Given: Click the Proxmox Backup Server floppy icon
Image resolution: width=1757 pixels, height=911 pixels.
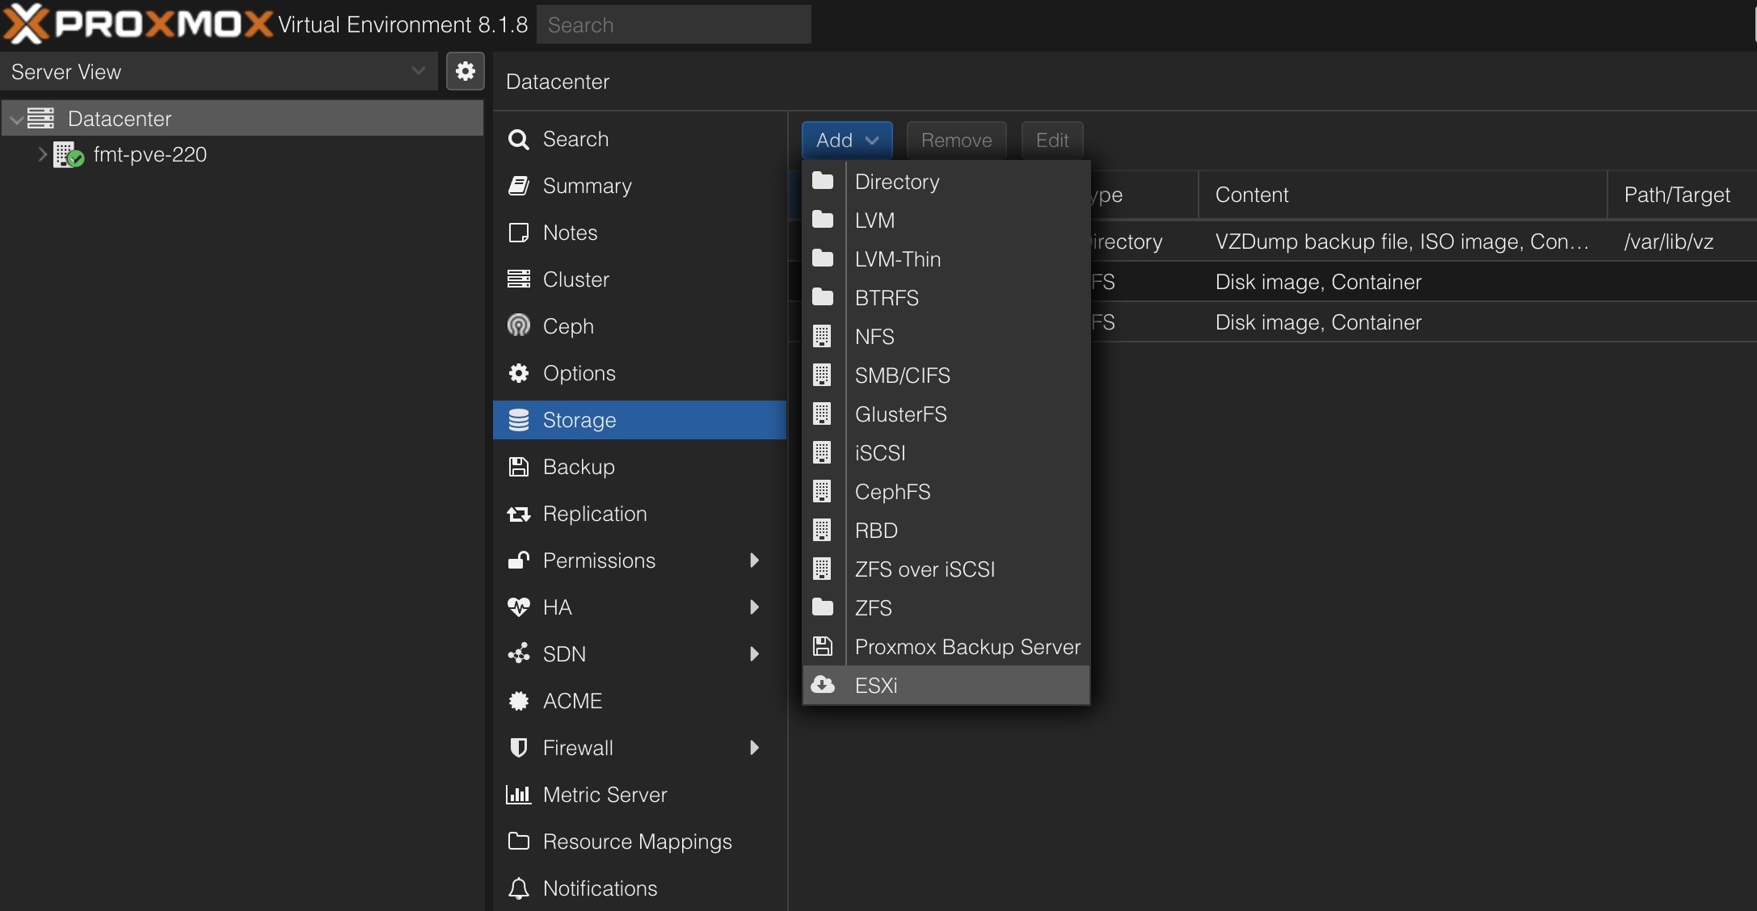Looking at the screenshot, I should pyautogui.click(x=823, y=646).
